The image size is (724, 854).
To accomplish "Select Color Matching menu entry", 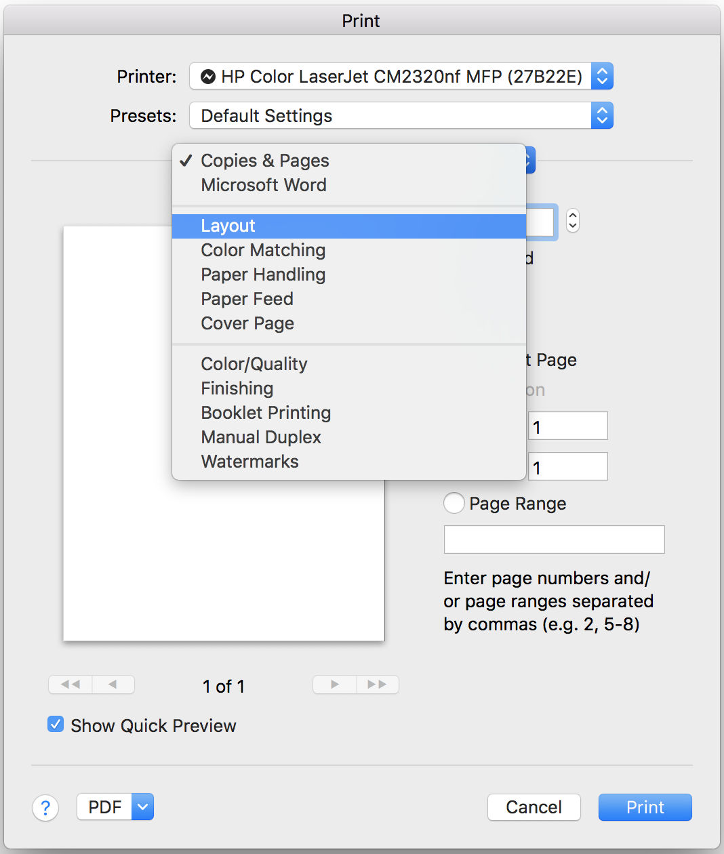I will coord(263,250).
